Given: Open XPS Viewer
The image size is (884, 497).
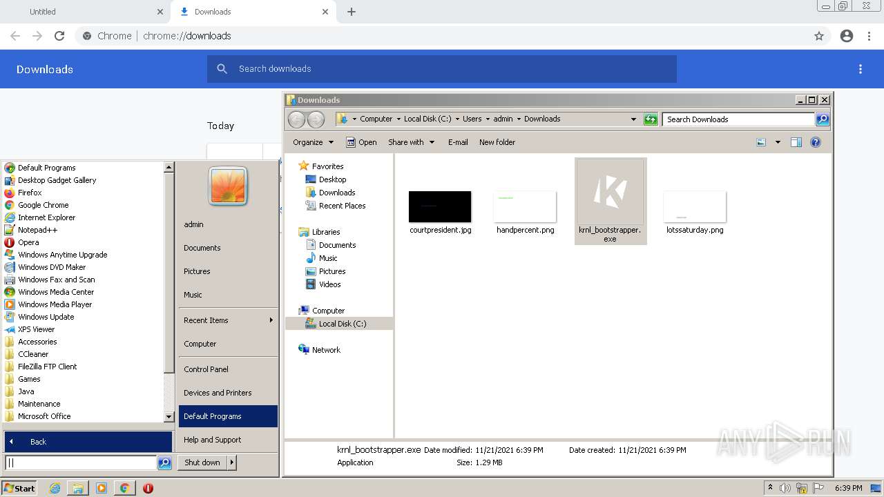Looking at the screenshot, I should click(x=36, y=329).
